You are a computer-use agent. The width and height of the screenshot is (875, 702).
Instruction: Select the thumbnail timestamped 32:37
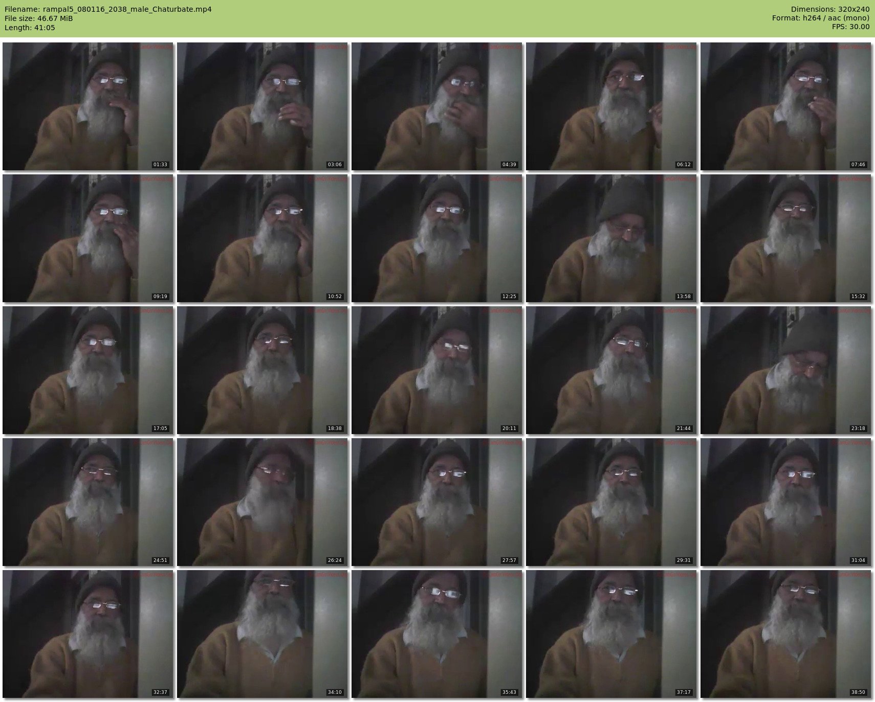tap(87, 634)
